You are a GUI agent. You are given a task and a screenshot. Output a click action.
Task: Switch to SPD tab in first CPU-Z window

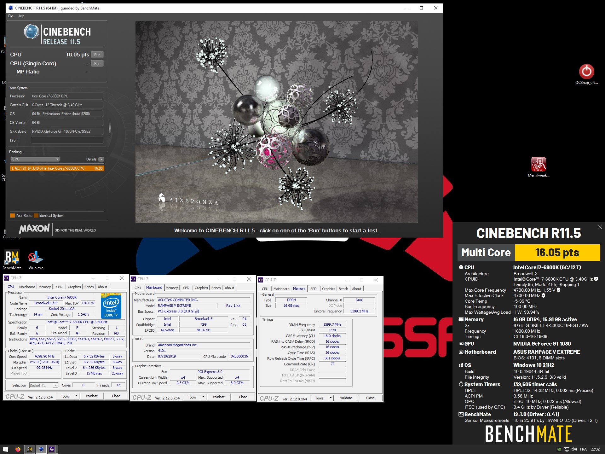[x=59, y=287]
